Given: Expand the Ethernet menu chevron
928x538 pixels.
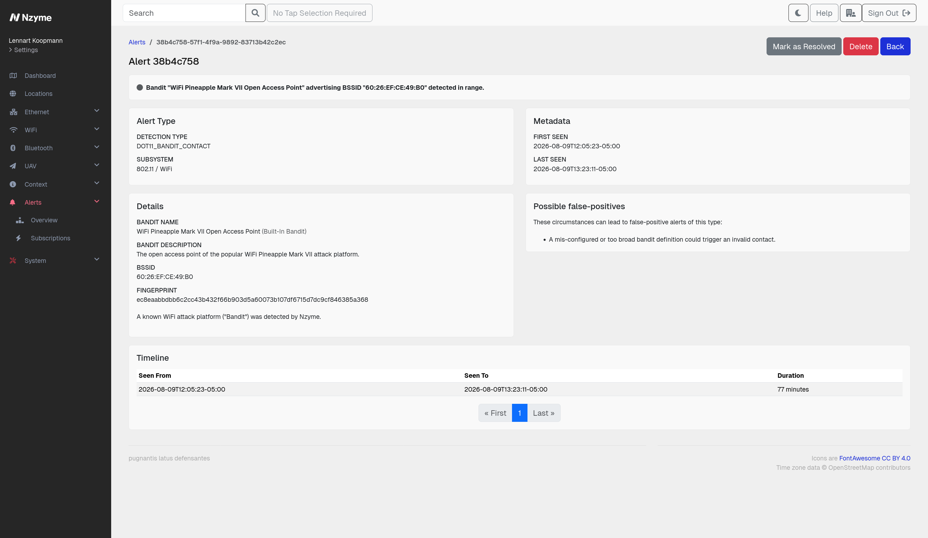Looking at the screenshot, I should (97, 111).
